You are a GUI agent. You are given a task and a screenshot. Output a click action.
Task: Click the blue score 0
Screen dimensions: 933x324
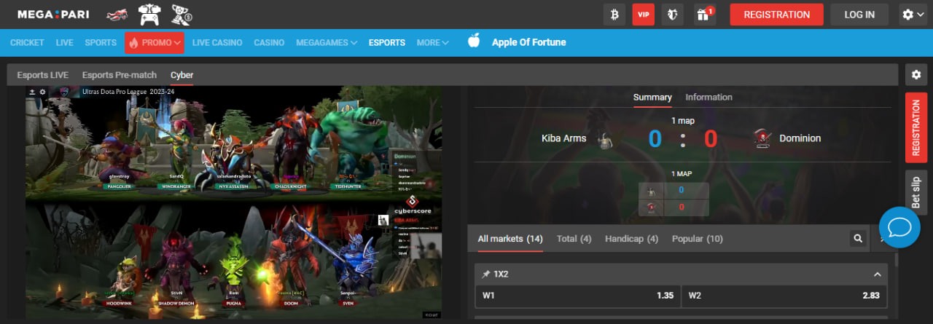pos(655,138)
